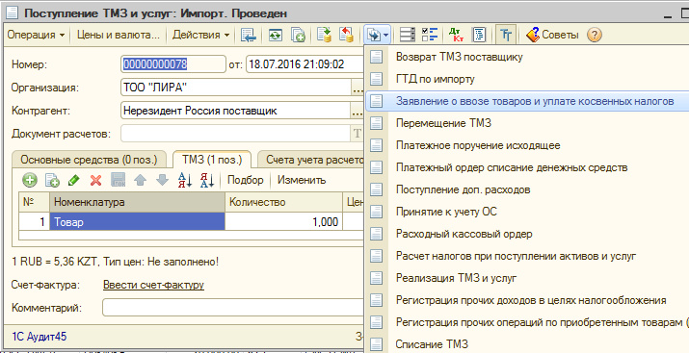
Task: Click Ввести счет-фактуру link
Action: [153, 285]
